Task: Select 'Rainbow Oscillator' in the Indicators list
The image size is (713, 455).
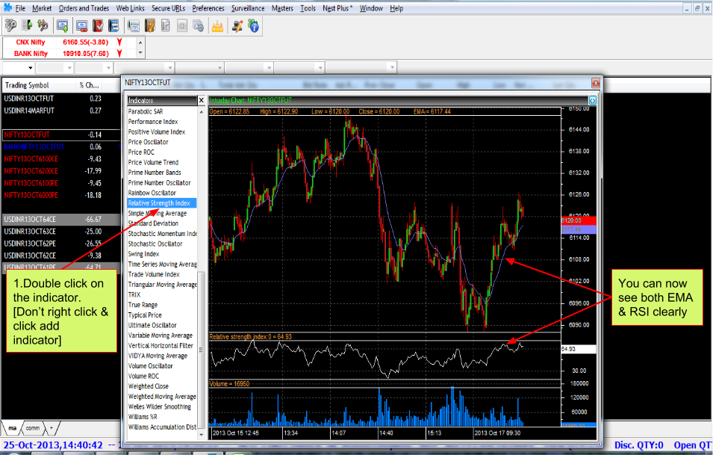Action: (x=161, y=193)
